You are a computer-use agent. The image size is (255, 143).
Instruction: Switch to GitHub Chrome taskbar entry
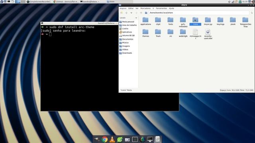(x=66, y=2)
